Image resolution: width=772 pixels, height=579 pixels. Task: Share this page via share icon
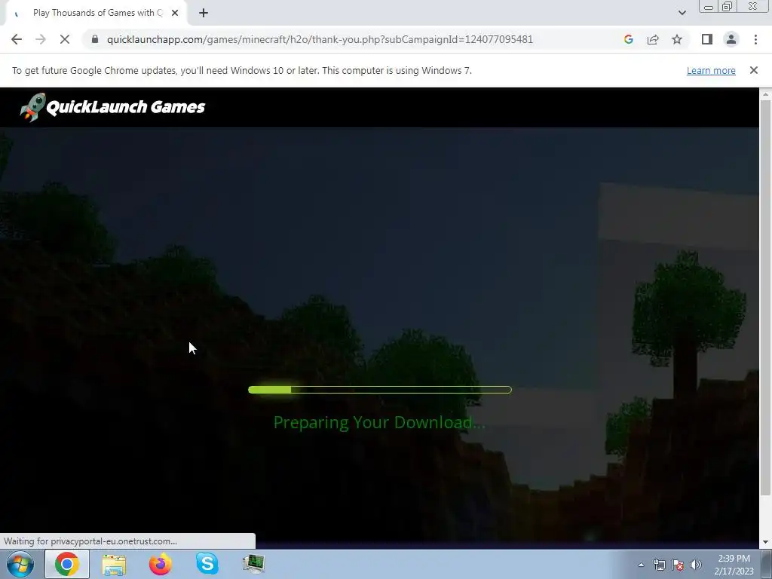pyautogui.click(x=653, y=39)
